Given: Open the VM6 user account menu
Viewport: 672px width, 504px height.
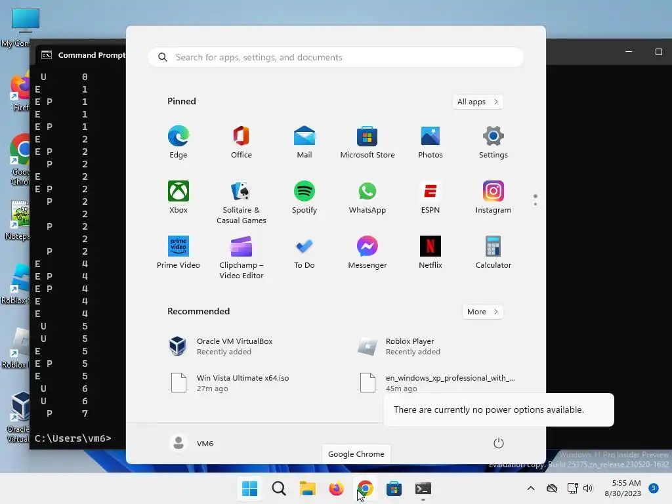Looking at the screenshot, I should 192,443.
